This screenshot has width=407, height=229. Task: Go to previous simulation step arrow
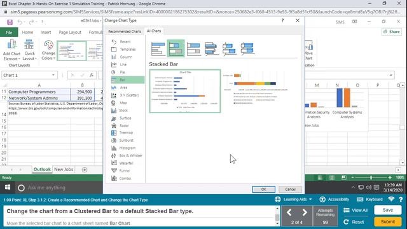(289, 212)
